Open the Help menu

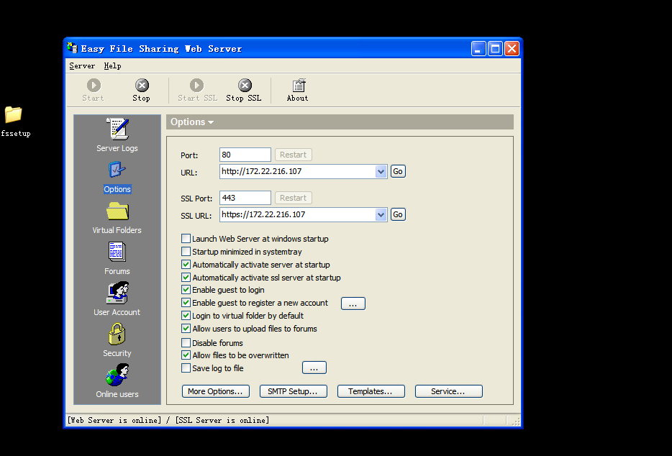click(112, 65)
